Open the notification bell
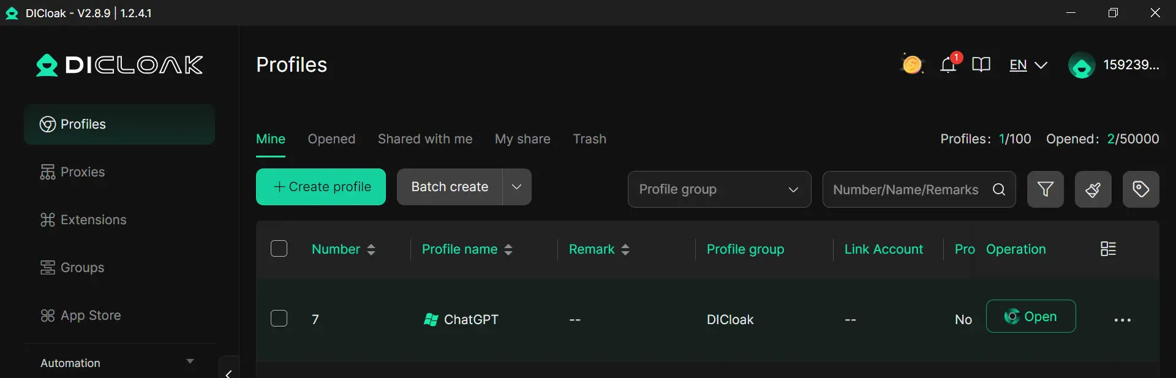The width and height of the screenshot is (1176, 378). tap(948, 64)
